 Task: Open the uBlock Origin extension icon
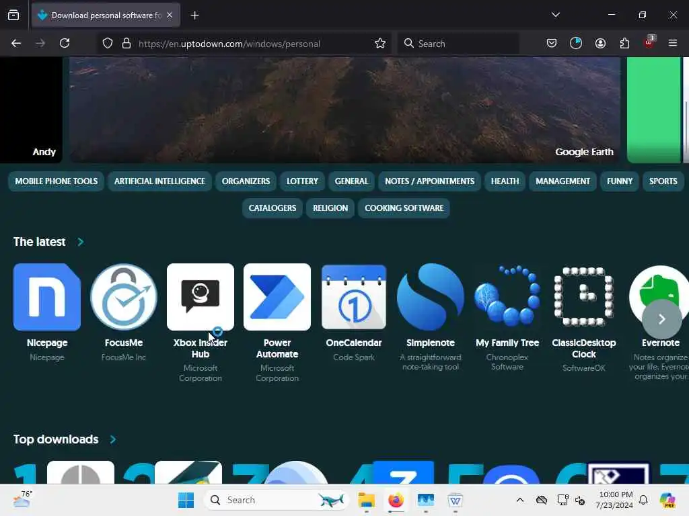coord(649,42)
